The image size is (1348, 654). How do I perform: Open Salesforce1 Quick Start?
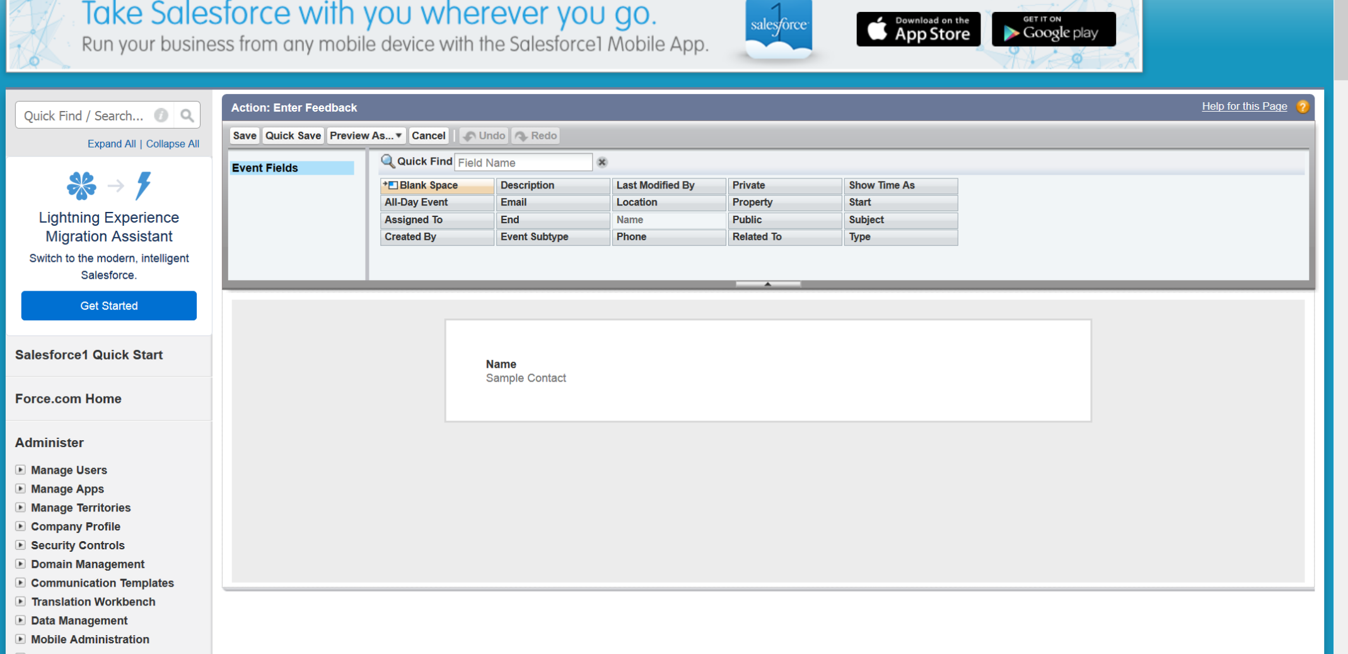click(89, 355)
